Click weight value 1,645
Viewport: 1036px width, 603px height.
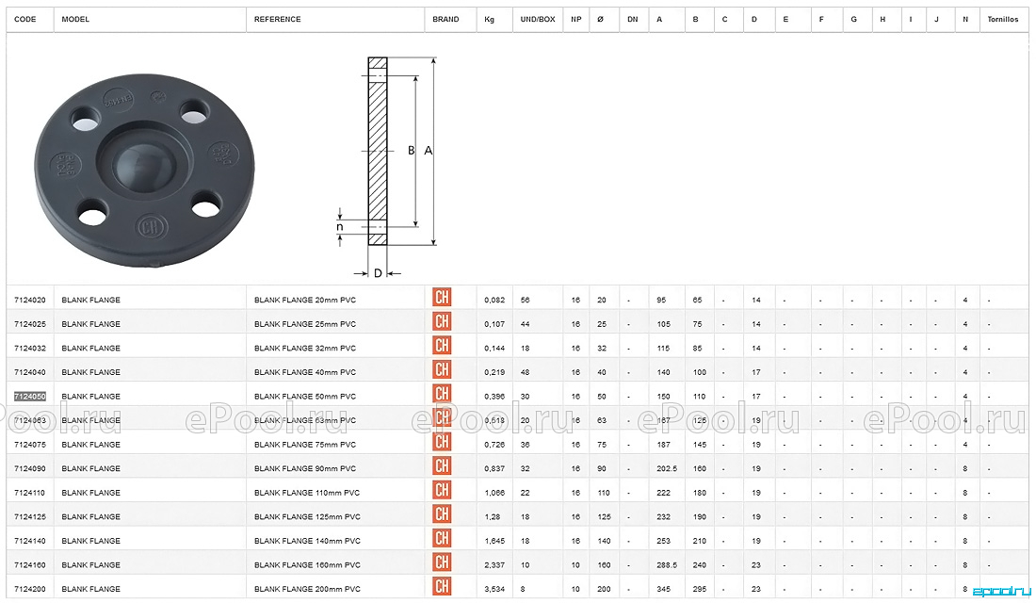tap(494, 541)
